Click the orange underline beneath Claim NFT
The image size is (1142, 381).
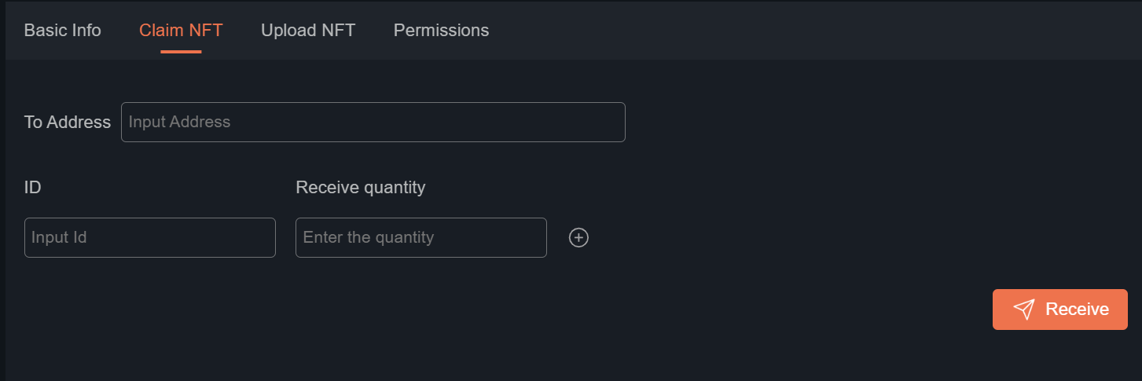(x=181, y=52)
